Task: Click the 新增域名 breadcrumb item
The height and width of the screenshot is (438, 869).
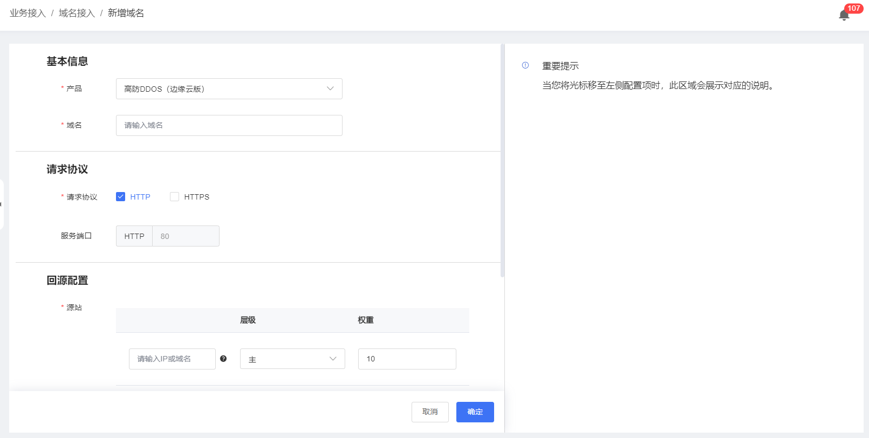Action: (126, 13)
